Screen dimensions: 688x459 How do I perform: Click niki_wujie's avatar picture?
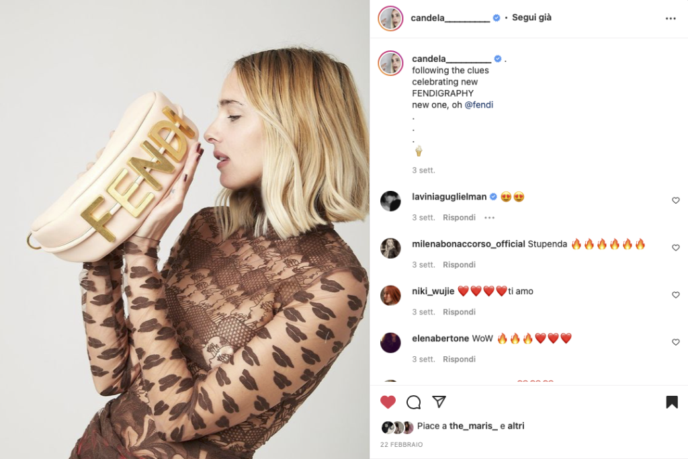point(390,295)
